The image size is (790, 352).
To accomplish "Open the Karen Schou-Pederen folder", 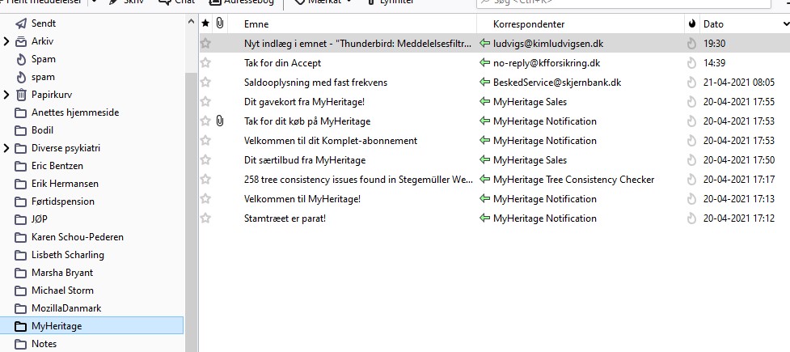I will pyautogui.click(x=77, y=237).
